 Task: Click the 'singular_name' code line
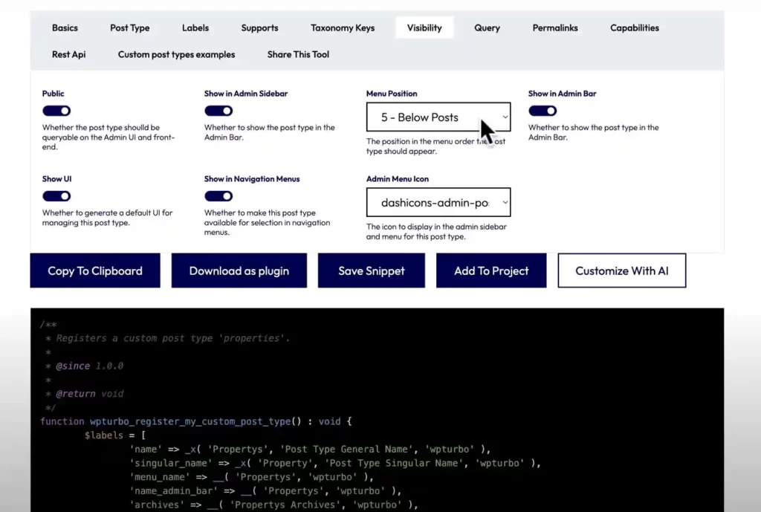[x=335, y=463]
